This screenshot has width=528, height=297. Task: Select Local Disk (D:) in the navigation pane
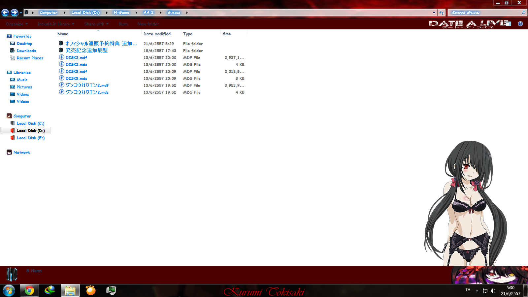(x=31, y=130)
